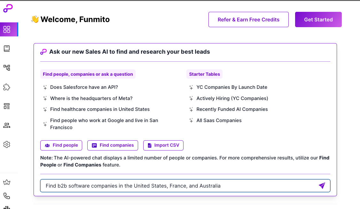The width and height of the screenshot is (360, 209).
Task: Click the puzzle piece integrations icon
Action: (x=7, y=87)
